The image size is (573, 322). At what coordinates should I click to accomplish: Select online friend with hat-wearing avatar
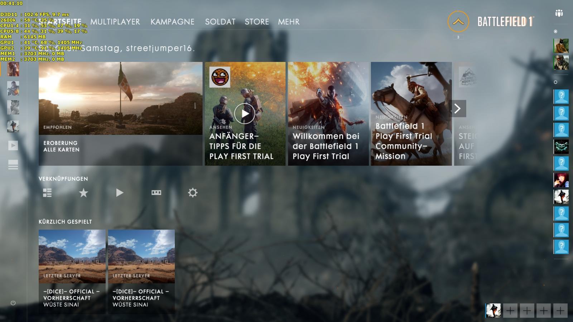point(561,46)
